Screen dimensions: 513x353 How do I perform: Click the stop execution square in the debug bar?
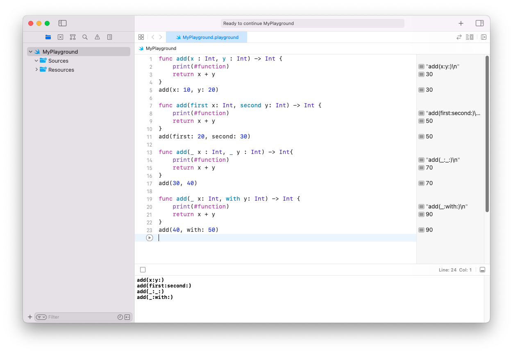coord(143,269)
